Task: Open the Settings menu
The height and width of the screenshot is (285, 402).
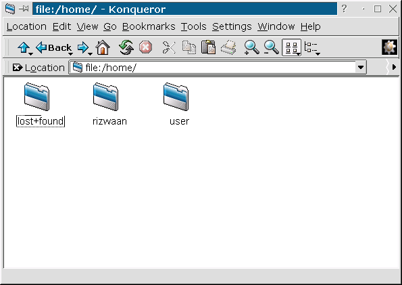Action: click(232, 26)
